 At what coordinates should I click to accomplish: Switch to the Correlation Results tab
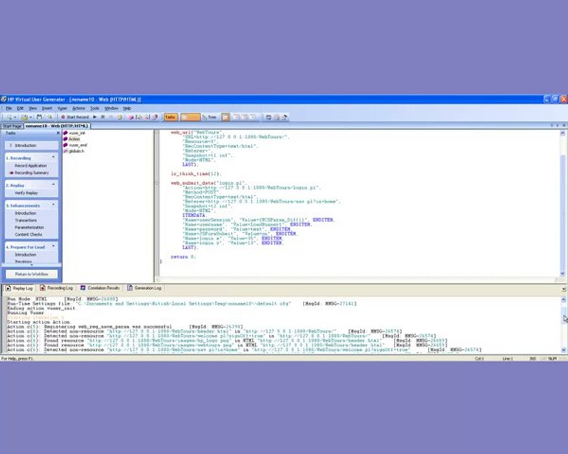pyautogui.click(x=100, y=288)
